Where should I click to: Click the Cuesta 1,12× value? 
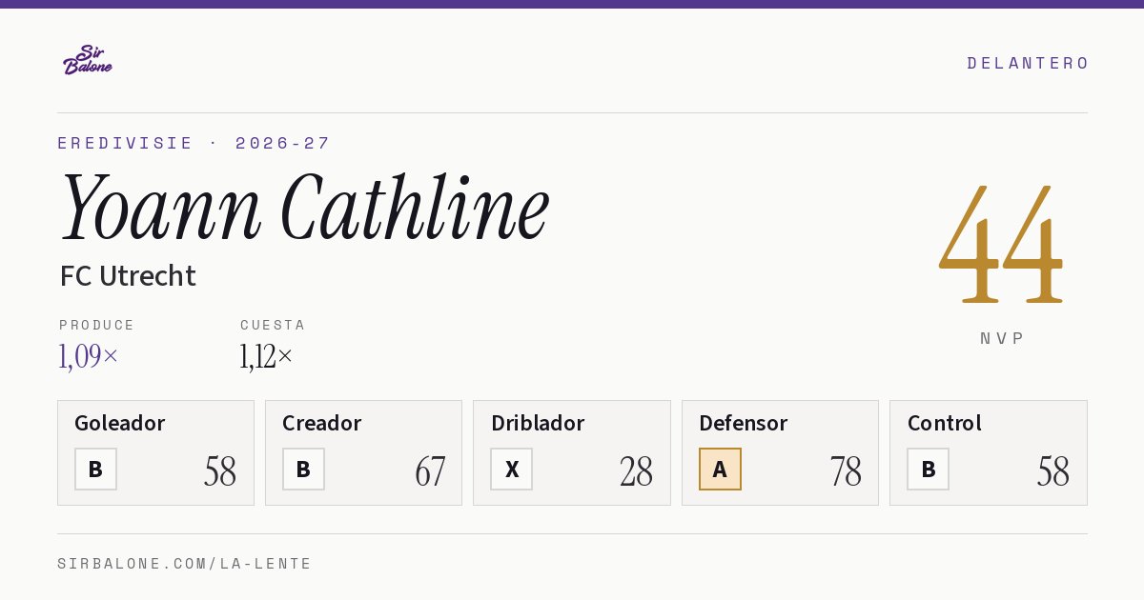267,356
